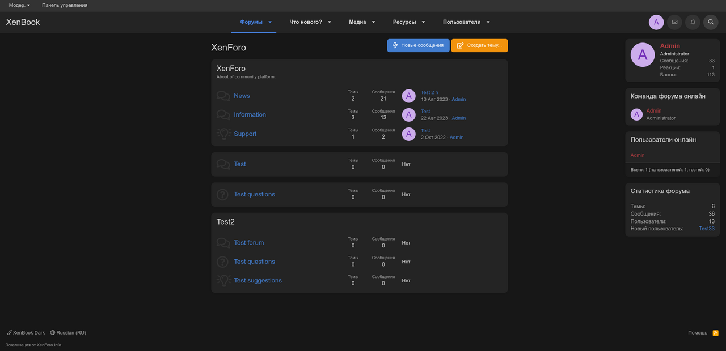Screen dimensions: 726x351
Task: Open Панель управления in the top bar
Action: pyautogui.click(x=65, y=5)
